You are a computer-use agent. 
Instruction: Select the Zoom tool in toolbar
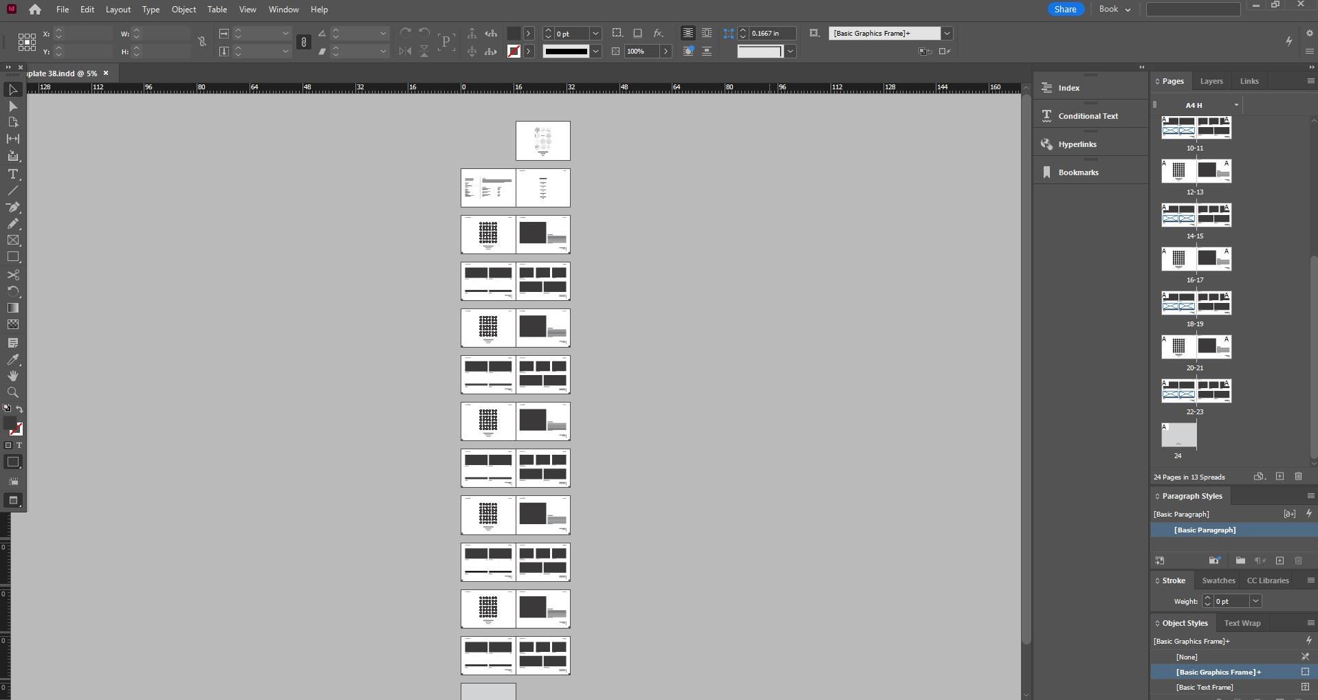click(13, 392)
